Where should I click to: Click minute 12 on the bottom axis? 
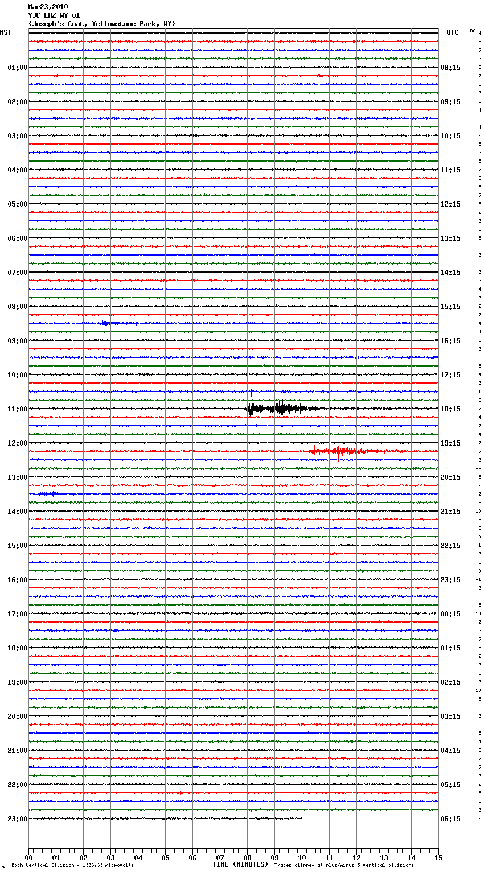356,858
